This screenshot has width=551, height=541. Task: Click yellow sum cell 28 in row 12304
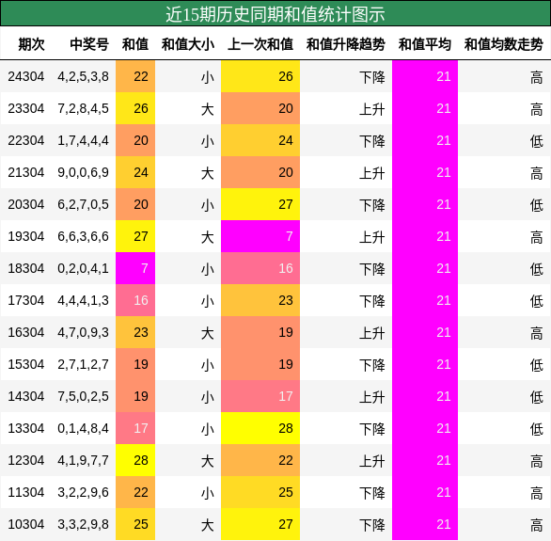point(135,460)
